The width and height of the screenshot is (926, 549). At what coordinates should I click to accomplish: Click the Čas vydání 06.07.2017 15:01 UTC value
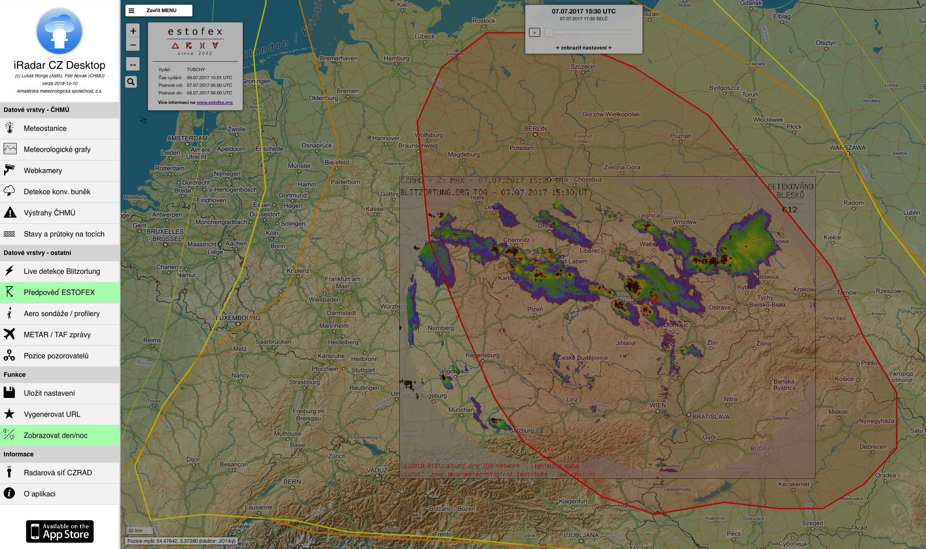[209, 77]
